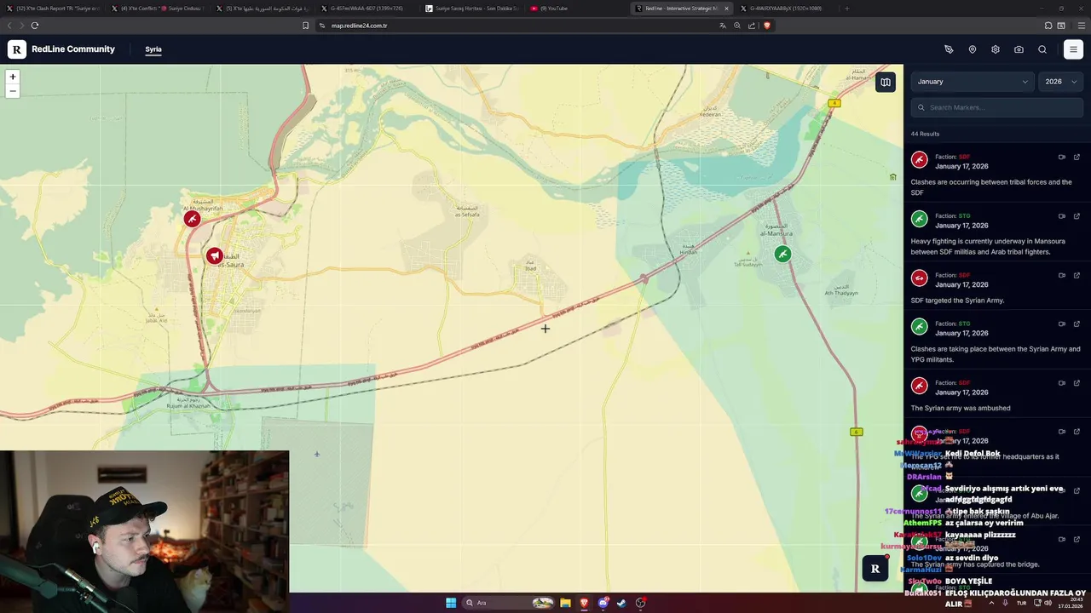Image resolution: width=1091 pixels, height=613 pixels.
Task: Click video icon on Mansoura heavy fighting entry
Action: click(x=1062, y=215)
